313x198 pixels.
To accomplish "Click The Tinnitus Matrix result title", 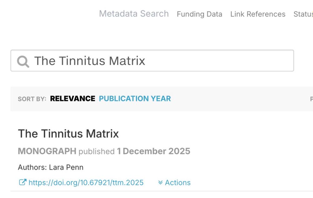I will [x=68, y=133].
